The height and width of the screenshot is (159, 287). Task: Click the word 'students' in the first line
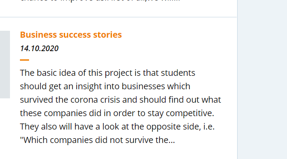(178, 73)
